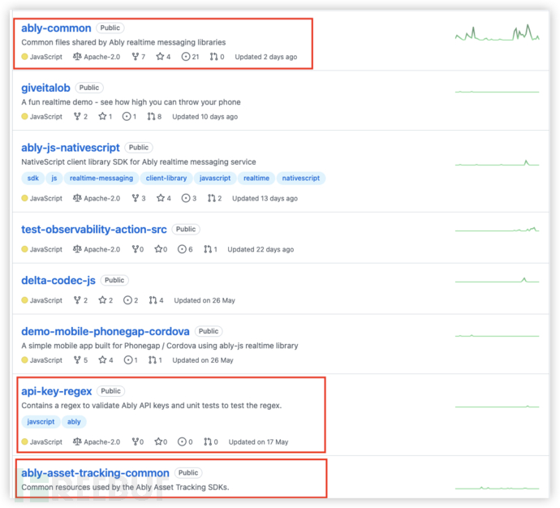Click issues icon in api-key-regex row
560x508 pixels.
pyautogui.click(x=182, y=441)
